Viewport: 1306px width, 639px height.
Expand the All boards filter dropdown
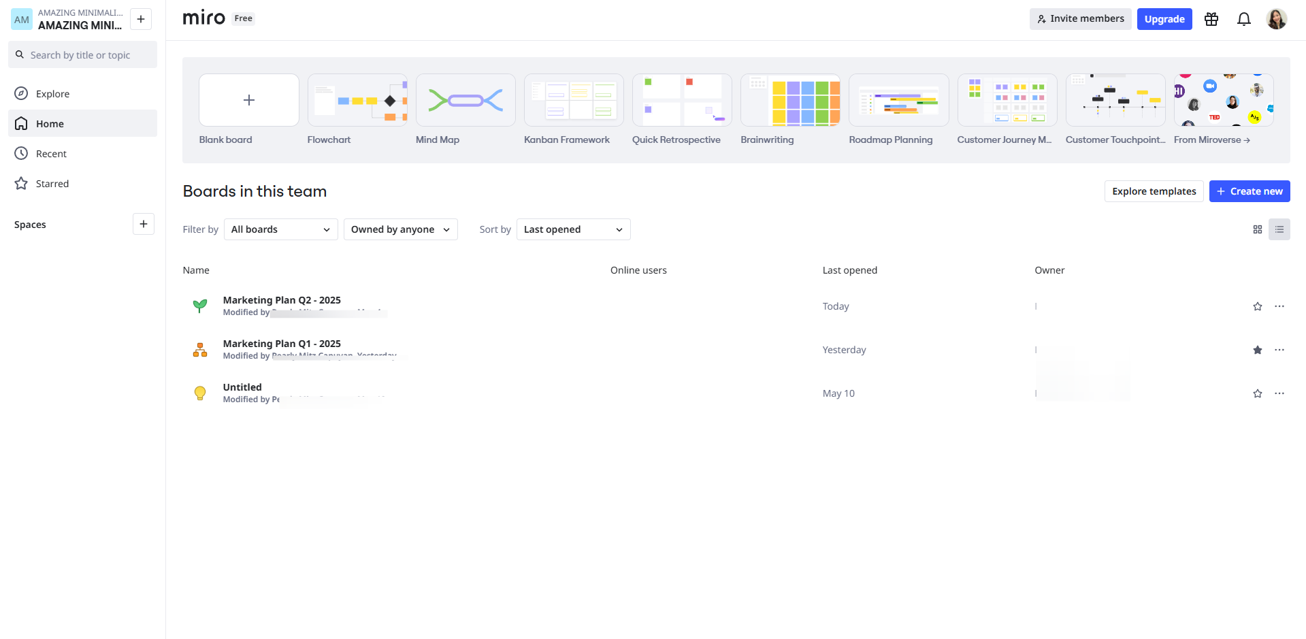pyautogui.click(x=280, y=229)
